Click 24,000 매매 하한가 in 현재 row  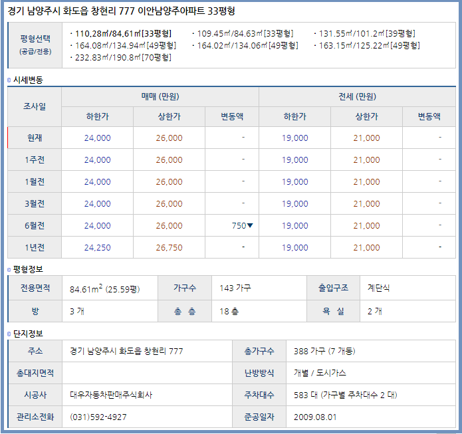coord(98,138)
